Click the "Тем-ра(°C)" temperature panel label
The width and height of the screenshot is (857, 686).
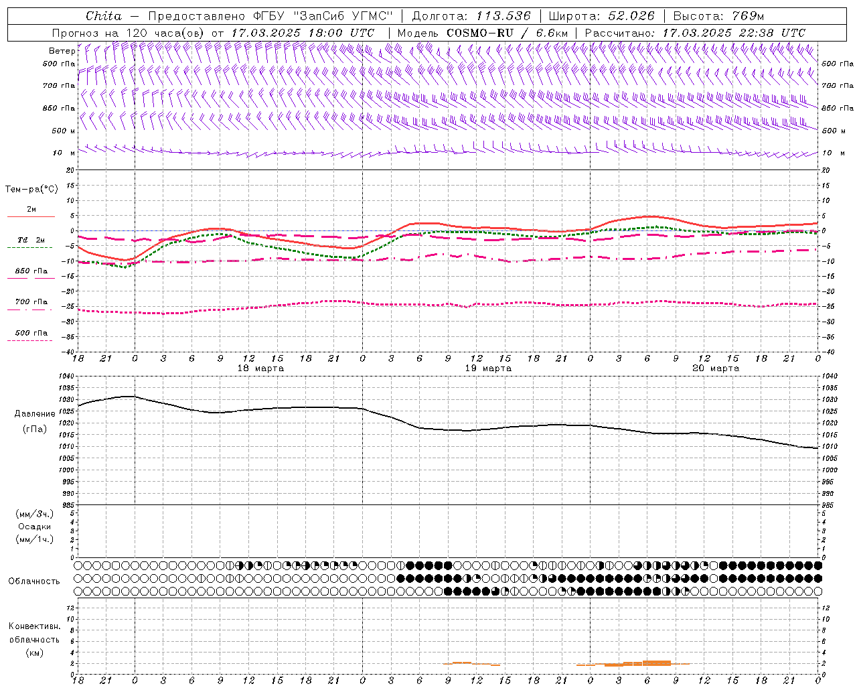point(31,190)
